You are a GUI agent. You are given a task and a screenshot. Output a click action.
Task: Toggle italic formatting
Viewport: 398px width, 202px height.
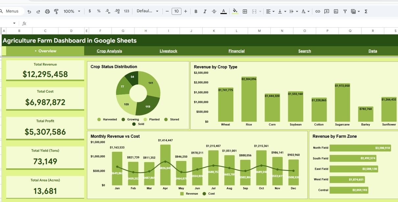[205, 12]
